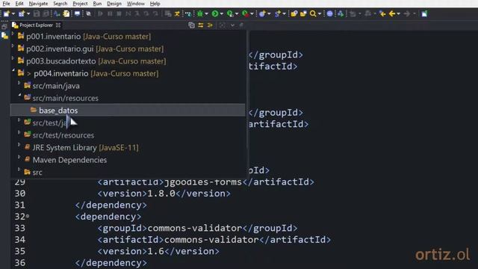The image size is (478, 269).
Task: Click the Last Edit Location icon
Action: click(x=382, y=13)
